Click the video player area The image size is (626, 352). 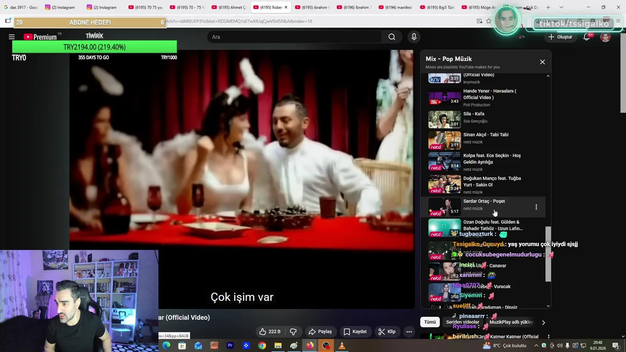coord(242,179)
